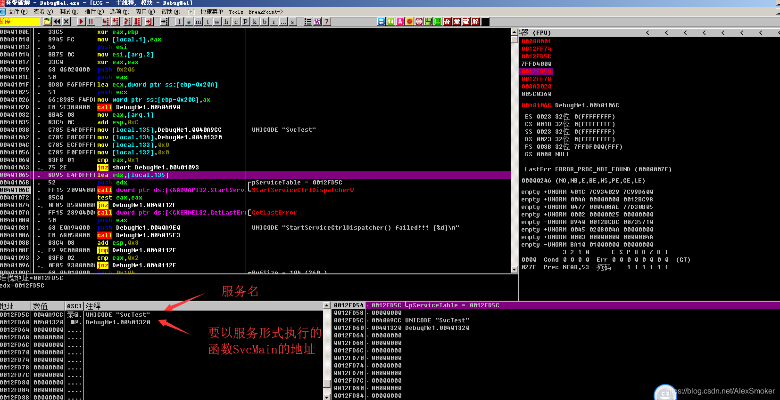The image size is (780, 400).
Task: Select dump row 0012FD5C UNICODE "SvcTest"
Action: [x=161, y=315]
